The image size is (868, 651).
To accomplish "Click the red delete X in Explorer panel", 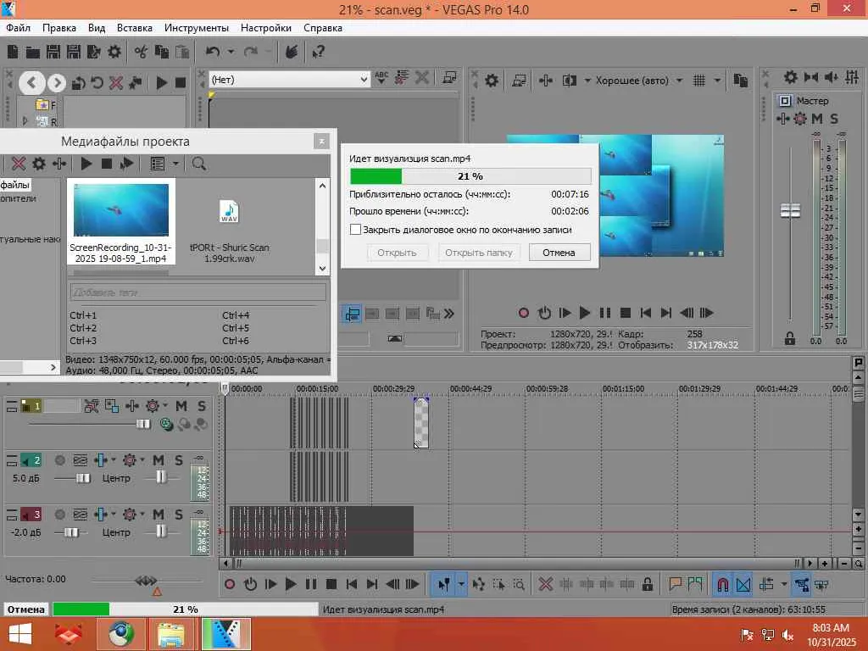I will pos(115,83).
